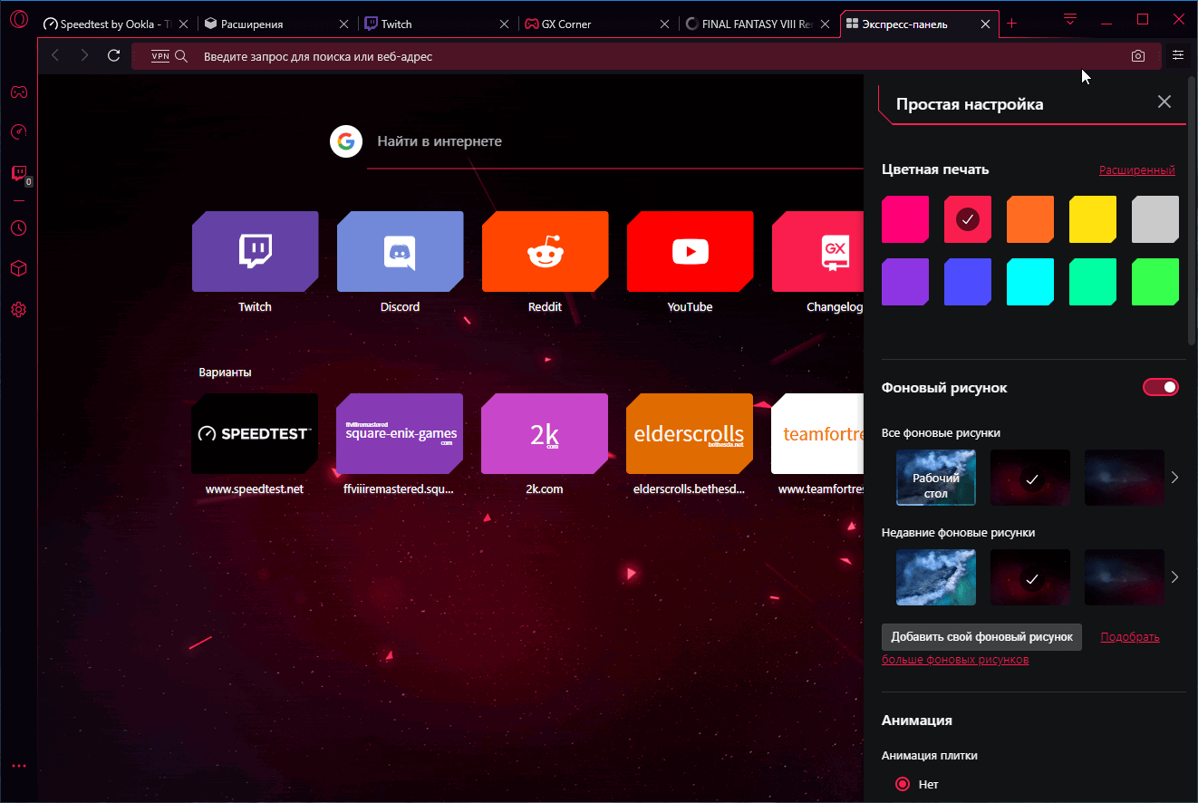Show more of Недавние фоновые рисунки
The image size is (1198, 803).
click(x=1174, y=577)
